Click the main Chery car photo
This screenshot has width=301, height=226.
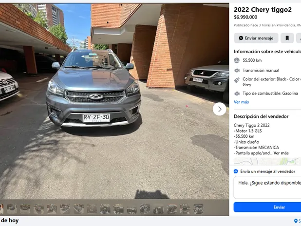pos(94,88)
